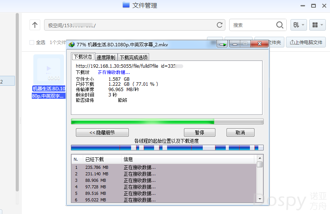Open the 下载完成选项 tab

(x=133, y=57)
